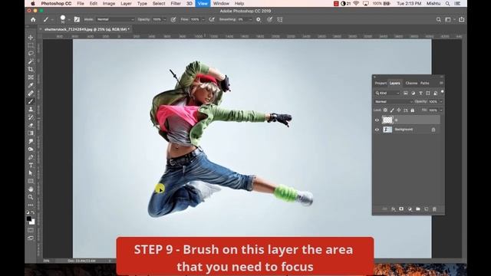Open the Flow value dropdown

(x=203, y=19)
